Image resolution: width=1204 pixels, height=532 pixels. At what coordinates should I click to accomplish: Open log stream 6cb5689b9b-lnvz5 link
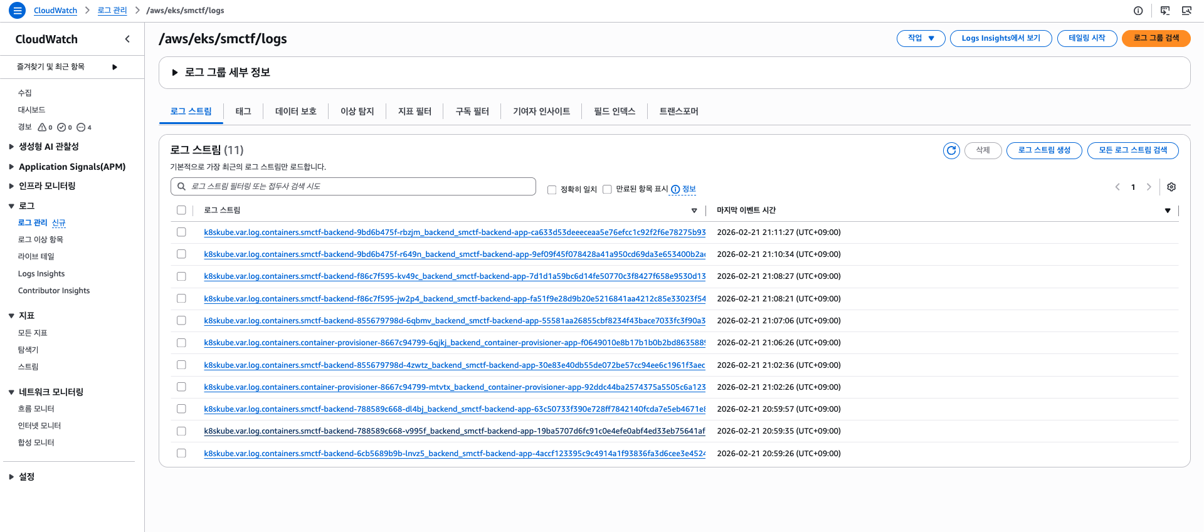click(x=455, y=454)
